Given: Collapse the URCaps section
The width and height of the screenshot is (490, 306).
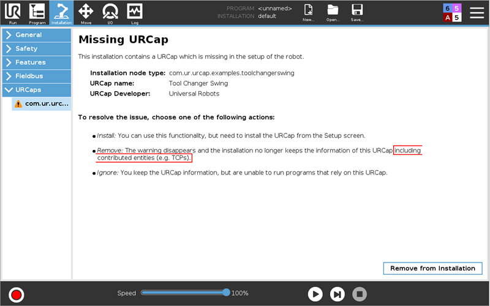Looking at the screenshot, I should pyautogui.click(x=36, y=90).
